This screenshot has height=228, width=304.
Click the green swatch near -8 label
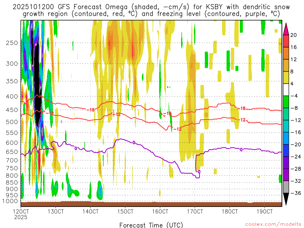[286, 102]
